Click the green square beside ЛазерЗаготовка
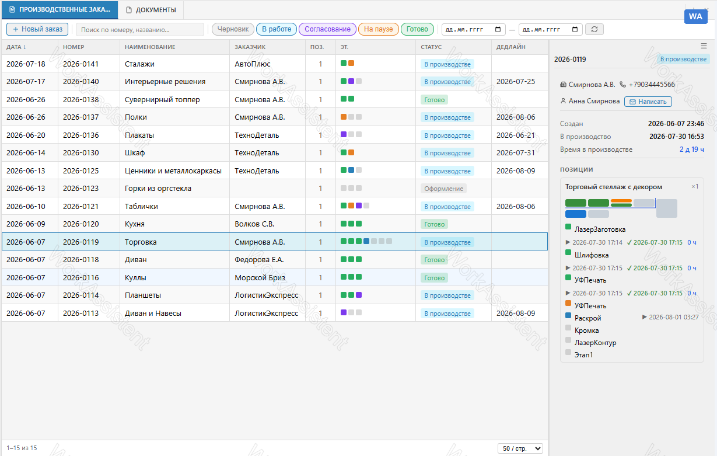 click(568, 227)
